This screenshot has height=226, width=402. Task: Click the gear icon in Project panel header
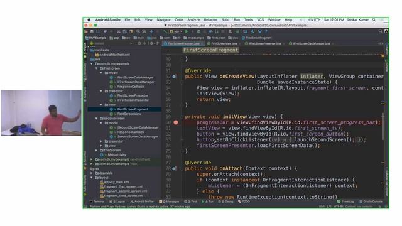[151, 43]
